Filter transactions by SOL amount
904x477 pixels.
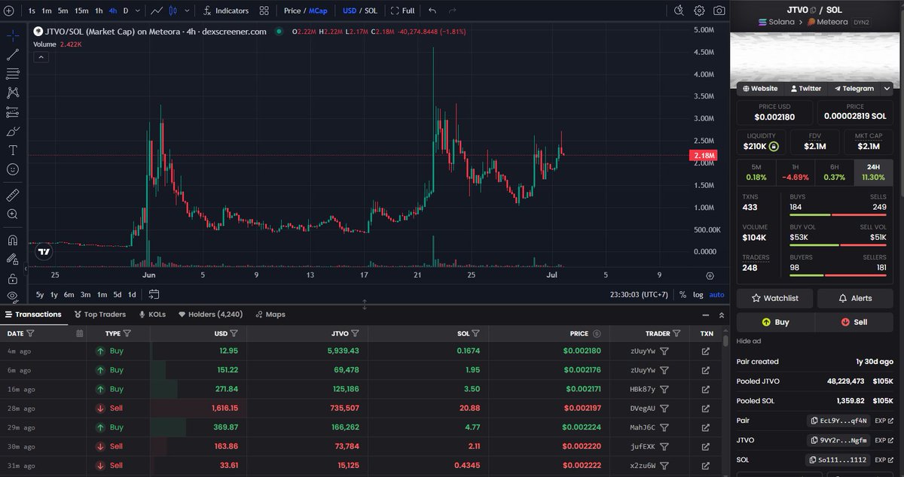476,333
